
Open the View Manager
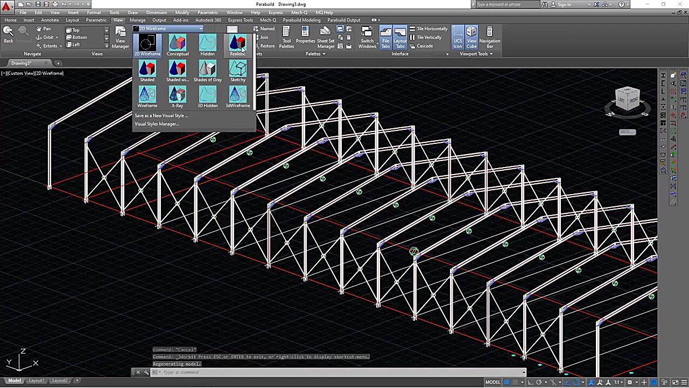point(121,37)
